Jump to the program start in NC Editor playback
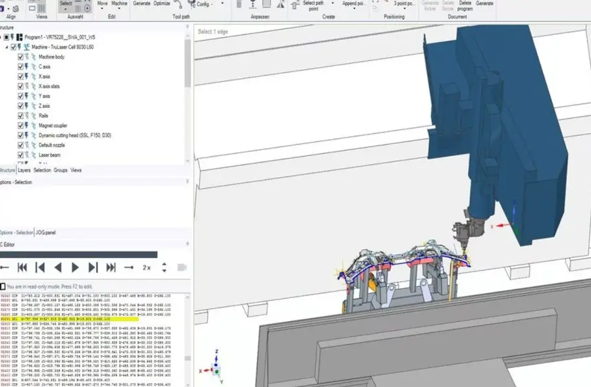The width and height of the screenshot is (591, 387). click(x=22, y=268)
